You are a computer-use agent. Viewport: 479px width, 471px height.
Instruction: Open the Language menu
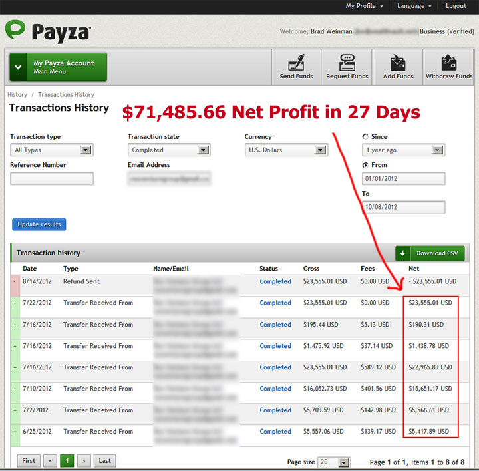pos(414,6)
